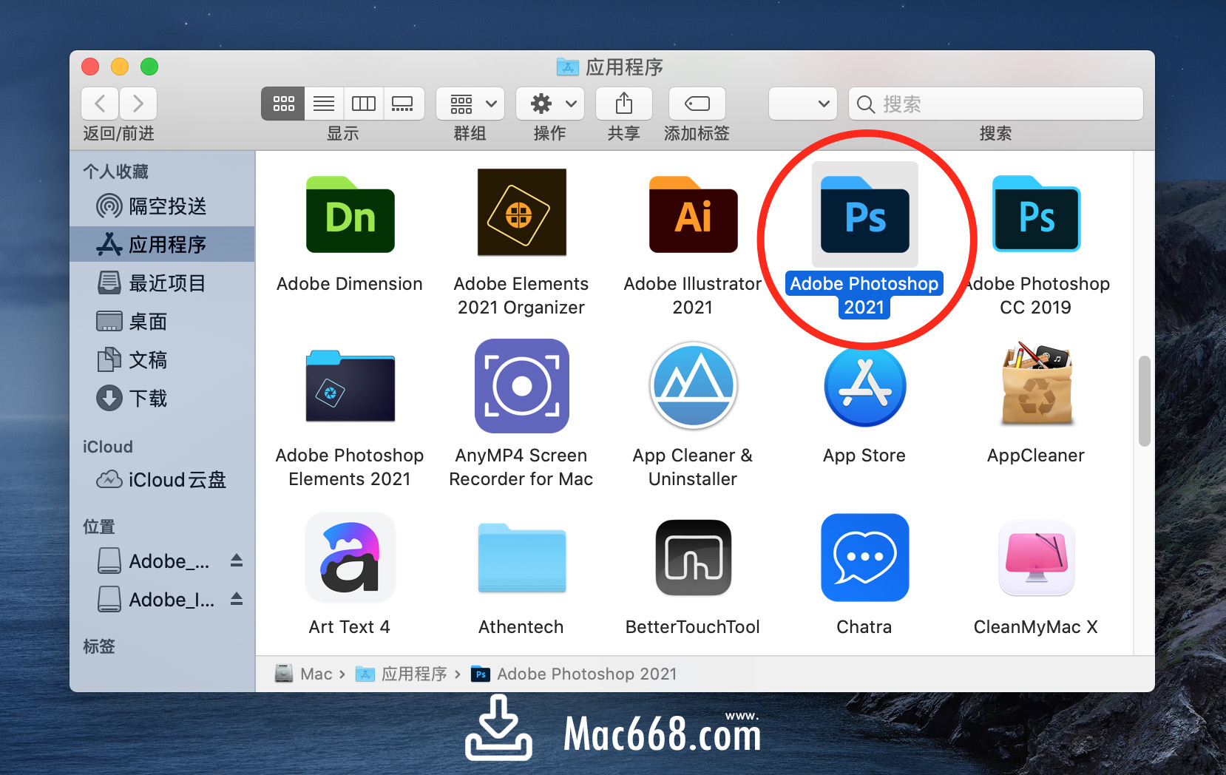This screenshot has width=1226, height=775.
Task: Open 文稿 in the sidebar
Action: [162, 359]
